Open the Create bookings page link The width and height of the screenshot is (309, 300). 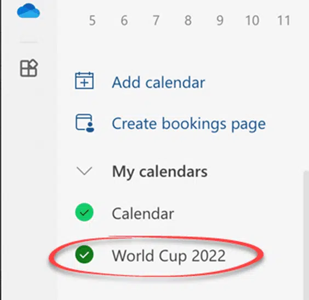tap(188, 124)
